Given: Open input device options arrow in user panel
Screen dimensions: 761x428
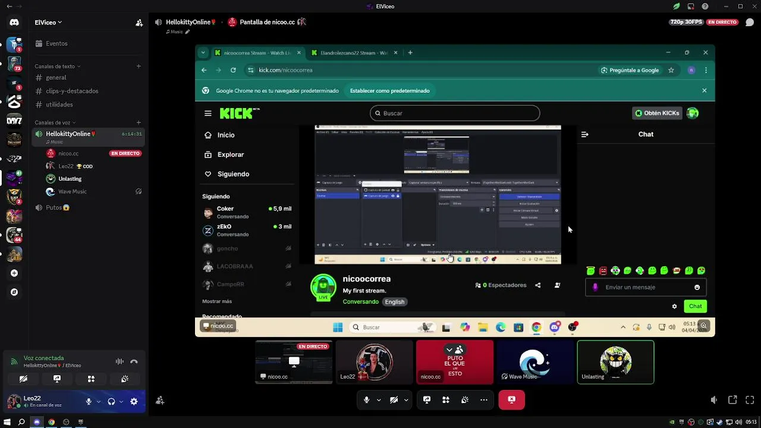Looking at the screenshot, I should (x=99, y=402).
